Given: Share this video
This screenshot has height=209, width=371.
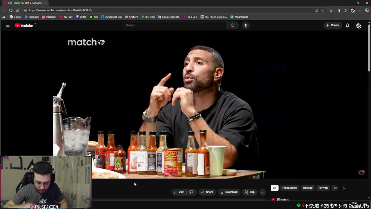Looking at the screenshot, I should tap(207, 192).
